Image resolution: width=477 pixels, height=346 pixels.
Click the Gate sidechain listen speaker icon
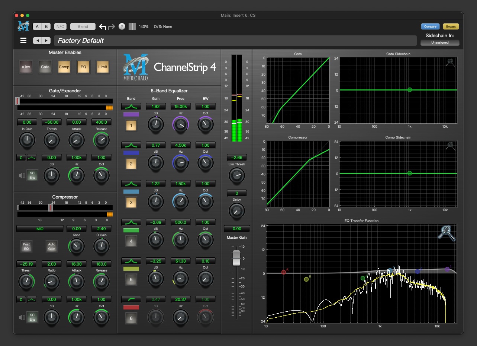click(22, 175)
